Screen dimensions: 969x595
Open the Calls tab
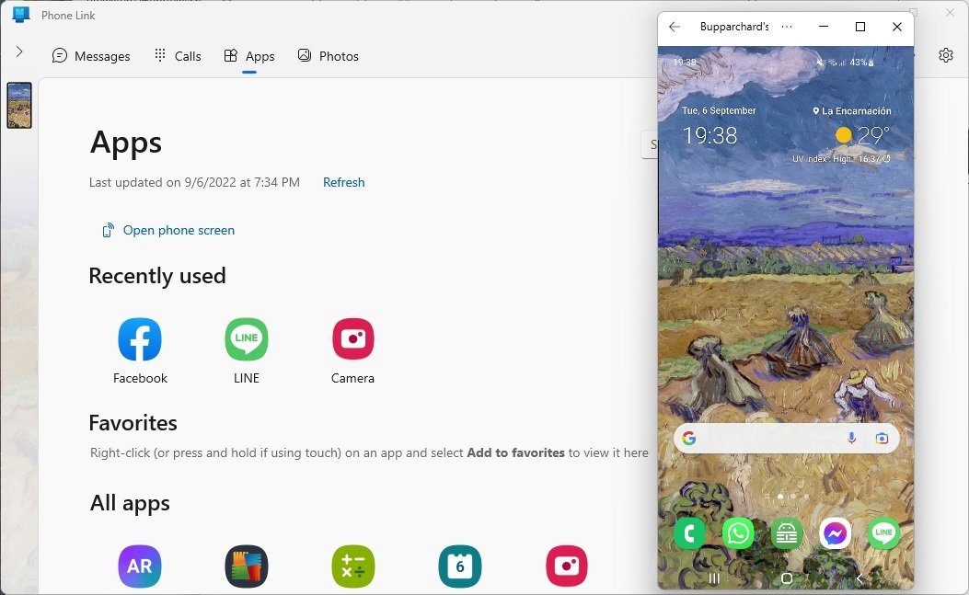click(177, 56)
